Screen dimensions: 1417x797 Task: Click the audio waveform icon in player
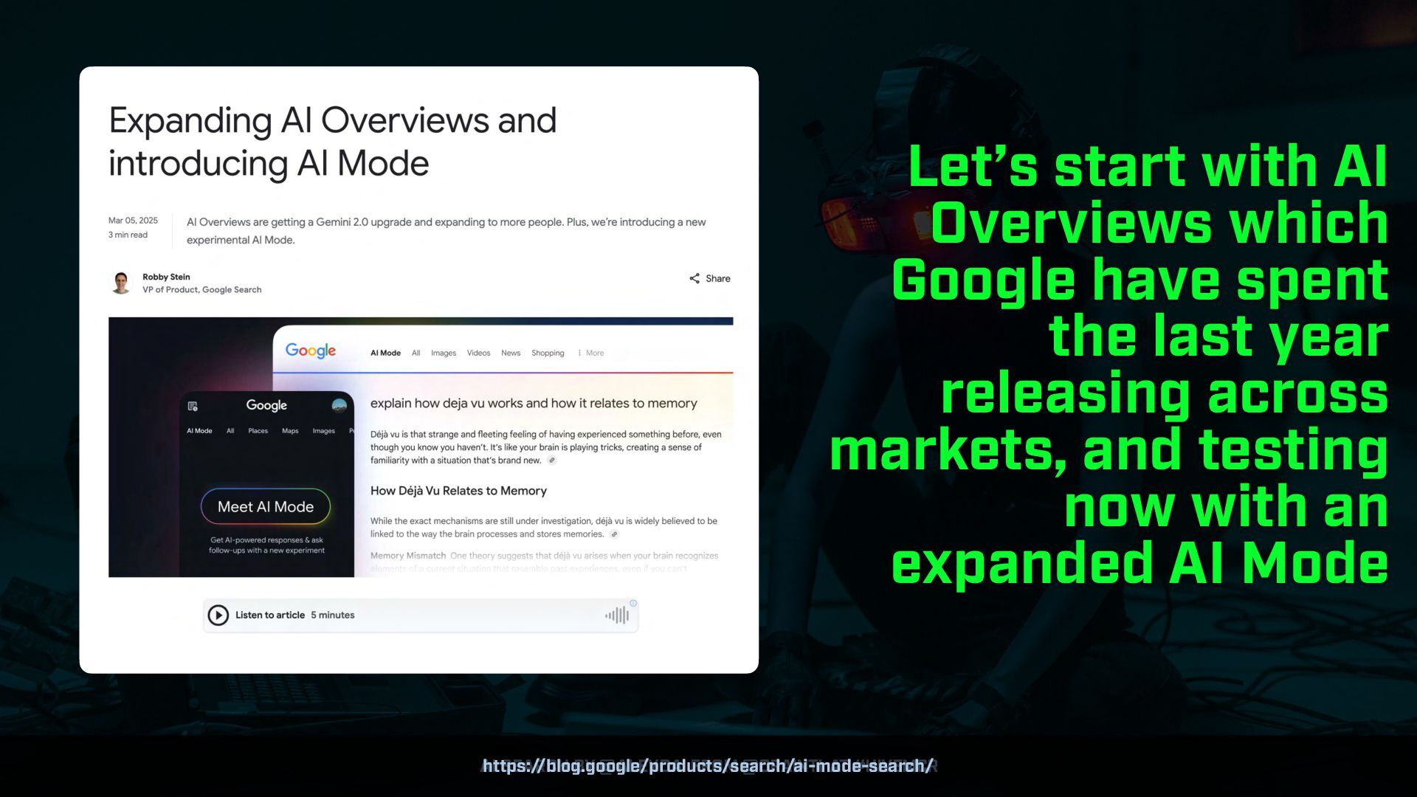(x=617, y=615)
